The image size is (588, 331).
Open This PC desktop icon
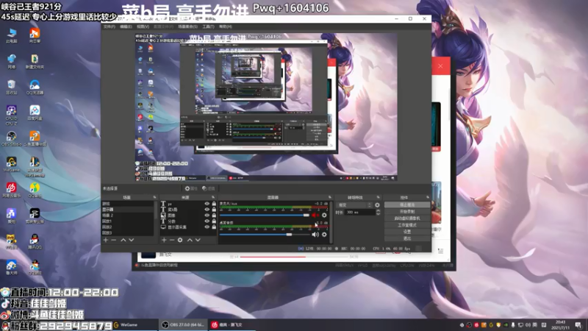tap(11, 35)
